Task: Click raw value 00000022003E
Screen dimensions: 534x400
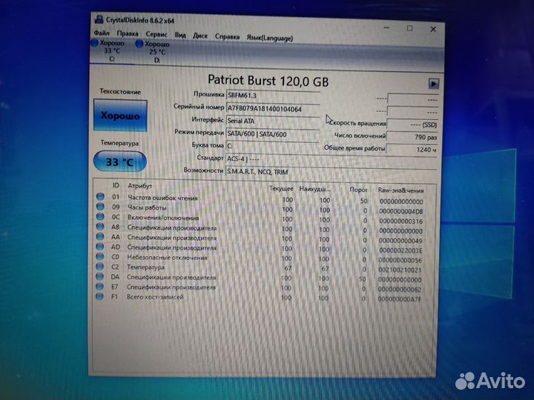Action: [x=400, y=250]
